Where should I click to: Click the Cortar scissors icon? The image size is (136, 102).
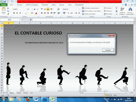coord(8,8)
